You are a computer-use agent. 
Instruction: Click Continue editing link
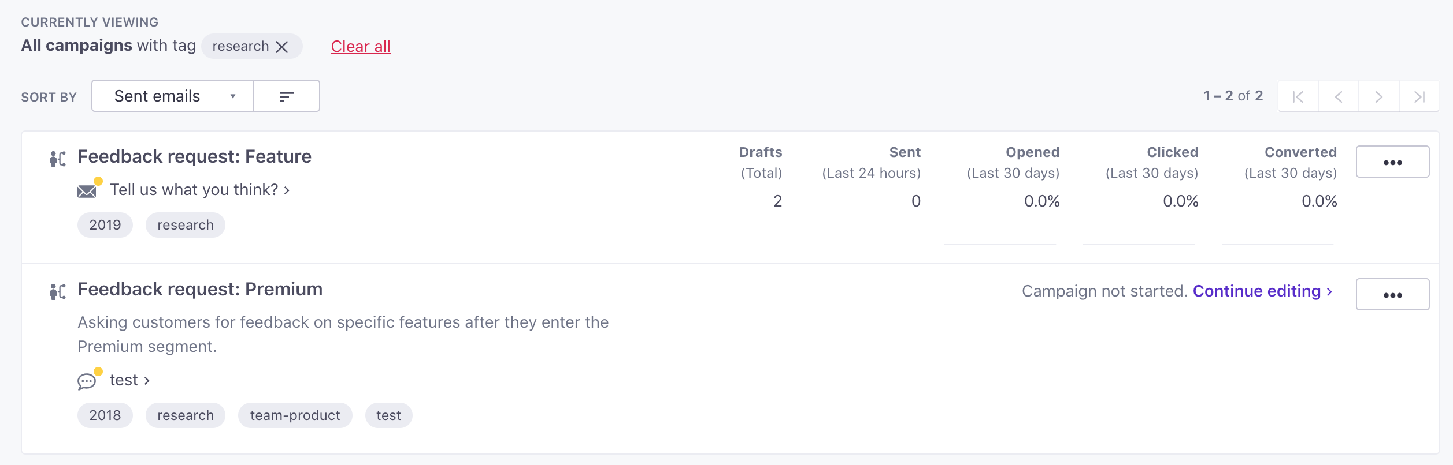tap(1263, 291)
